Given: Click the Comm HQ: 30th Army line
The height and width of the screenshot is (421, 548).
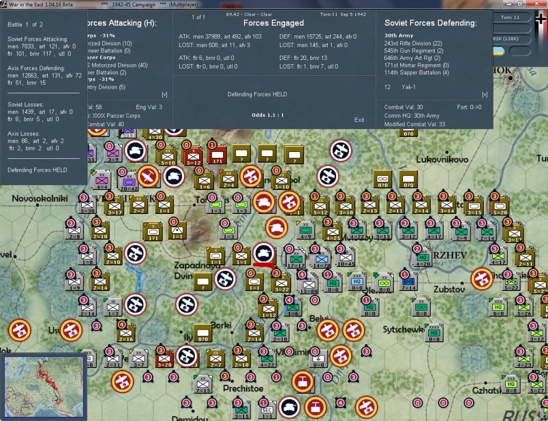Looking at the screenshot, I should [412, 116].
